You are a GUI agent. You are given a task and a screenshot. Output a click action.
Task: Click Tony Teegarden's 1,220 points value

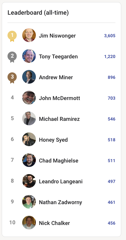[110, 56]
